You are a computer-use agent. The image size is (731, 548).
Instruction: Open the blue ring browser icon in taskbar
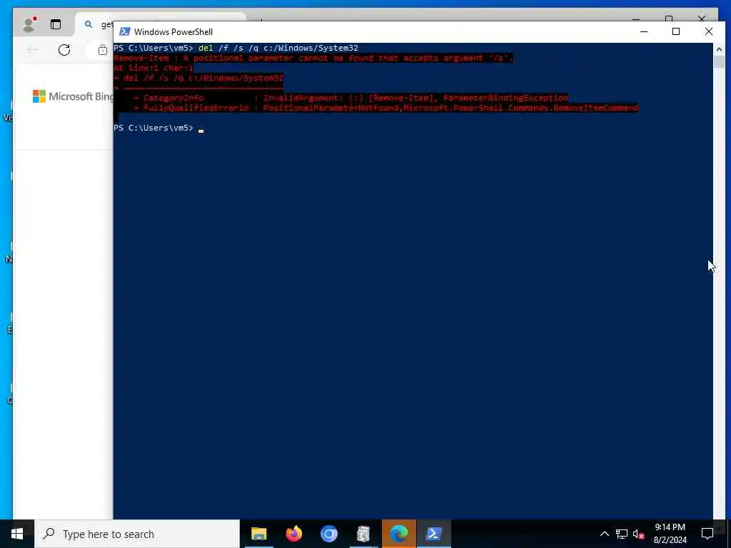pos(328,534)
